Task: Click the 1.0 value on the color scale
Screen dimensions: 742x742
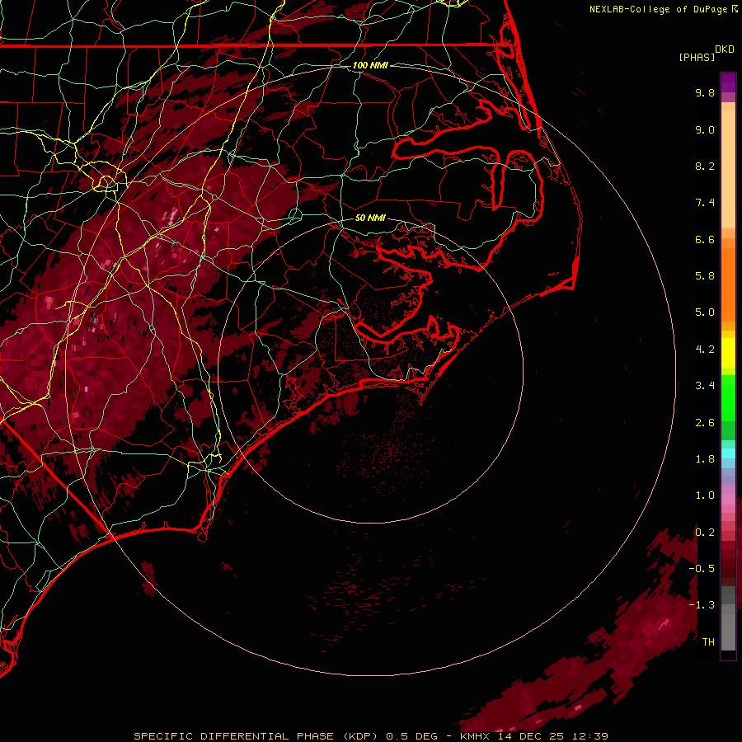Action: click(705, 495)
